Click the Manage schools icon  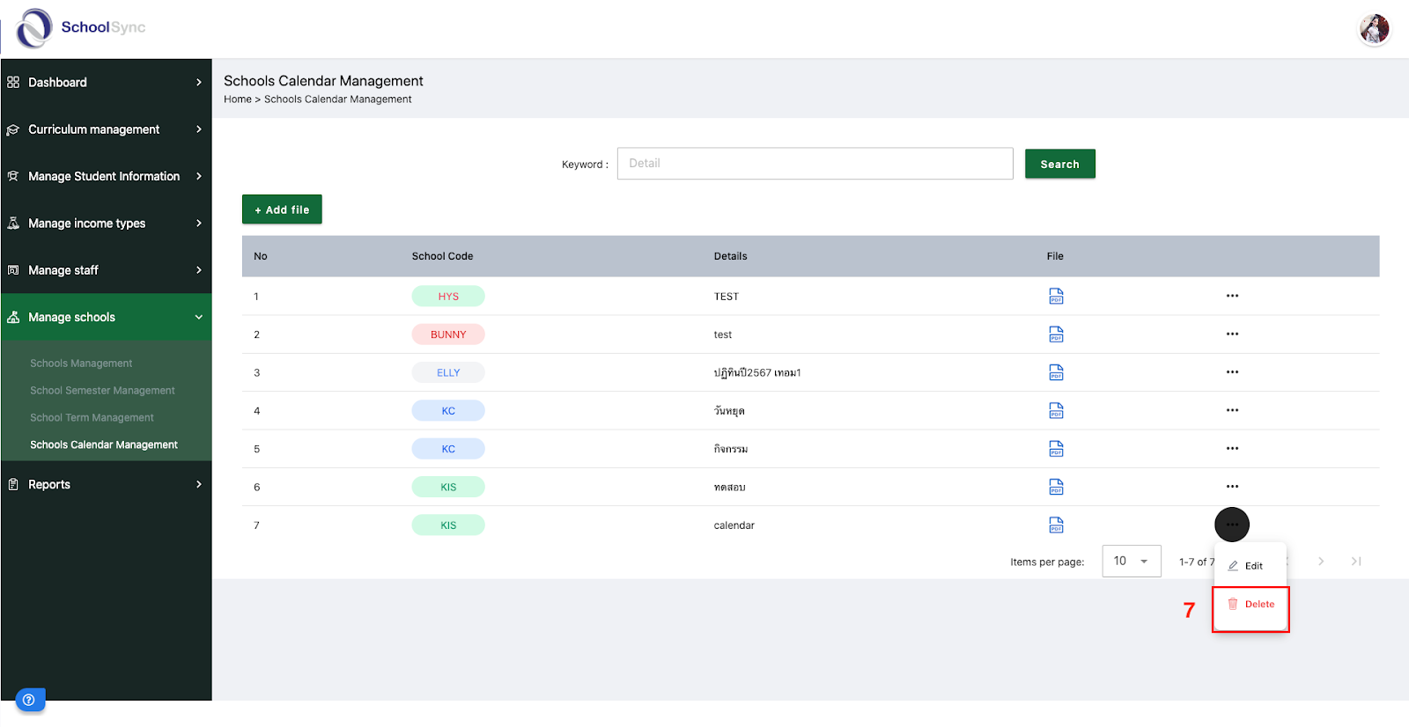click(x=13, y=317)
